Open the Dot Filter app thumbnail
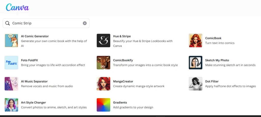Viewport: 261px width, 117px height. pos(195,84)
